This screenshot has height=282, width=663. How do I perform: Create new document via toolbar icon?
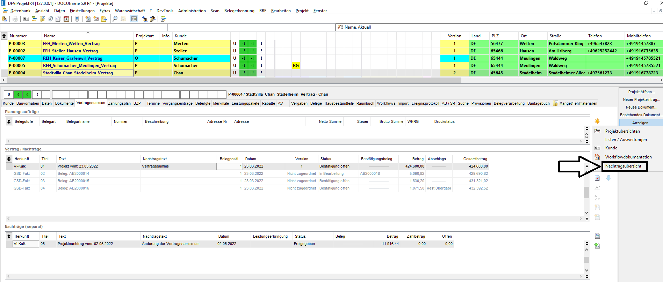click(88, 19)
